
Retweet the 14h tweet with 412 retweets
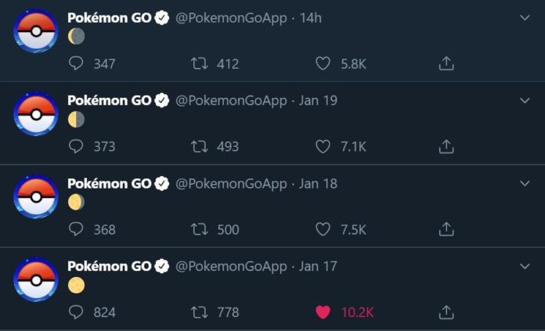[x=199, y=63]
